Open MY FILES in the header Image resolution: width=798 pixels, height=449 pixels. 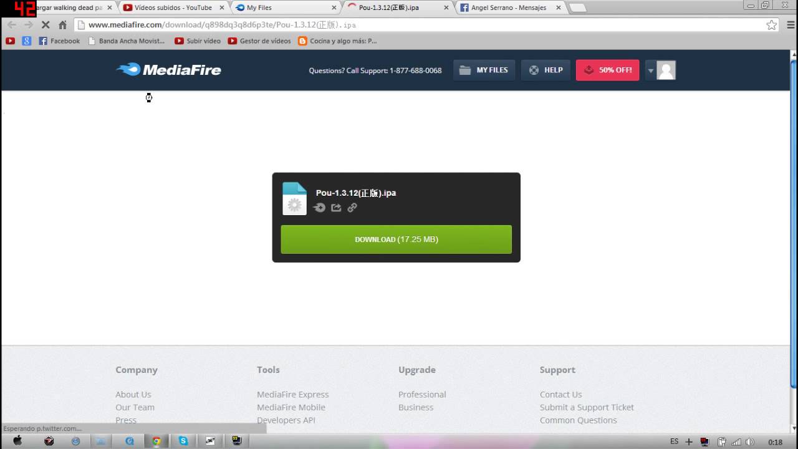484,70
